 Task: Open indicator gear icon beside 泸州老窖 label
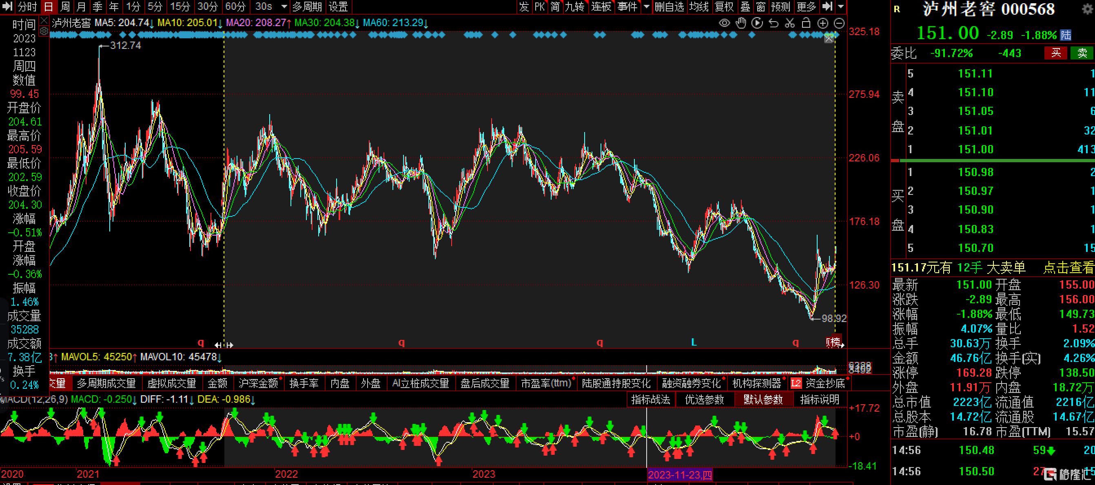point(44,31)
